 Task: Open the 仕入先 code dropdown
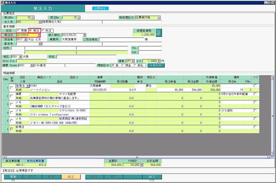click(x=40, y=22)
